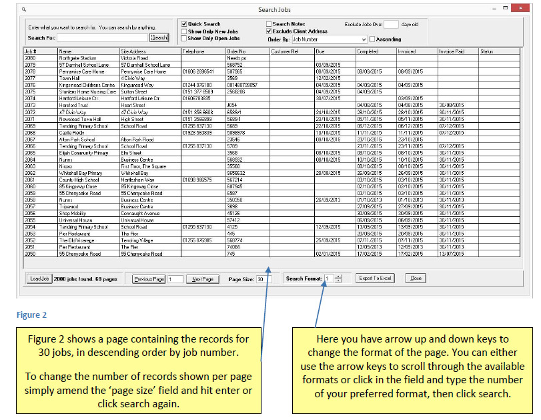Click the Invoiced column header
This screenshot has height=420, width=541.
coord(417,51)
